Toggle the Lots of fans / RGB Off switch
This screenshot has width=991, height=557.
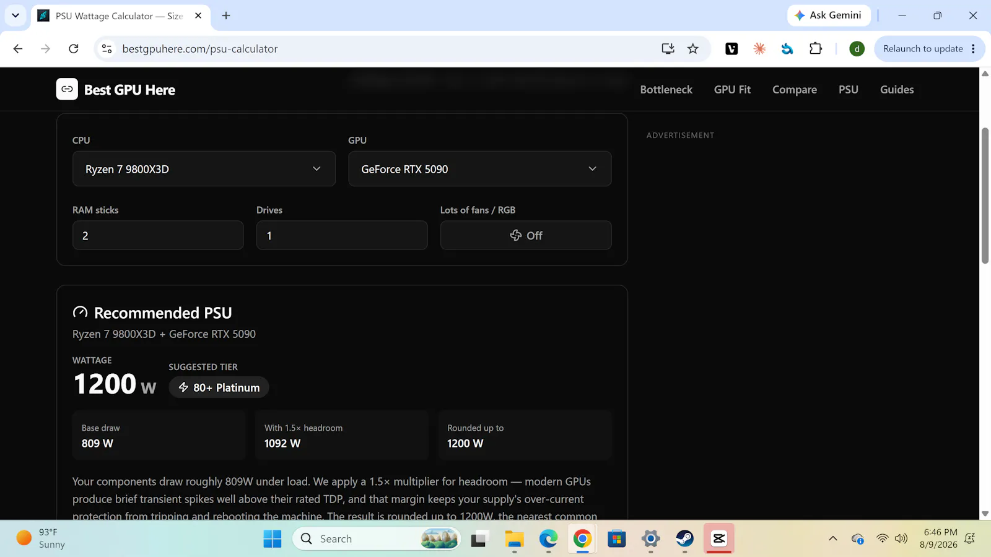pos(526,236)
